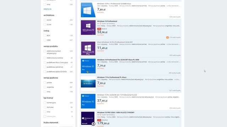Open Windows 10 Professional listing title
The image size is (227, 127).
coord(107,21)
